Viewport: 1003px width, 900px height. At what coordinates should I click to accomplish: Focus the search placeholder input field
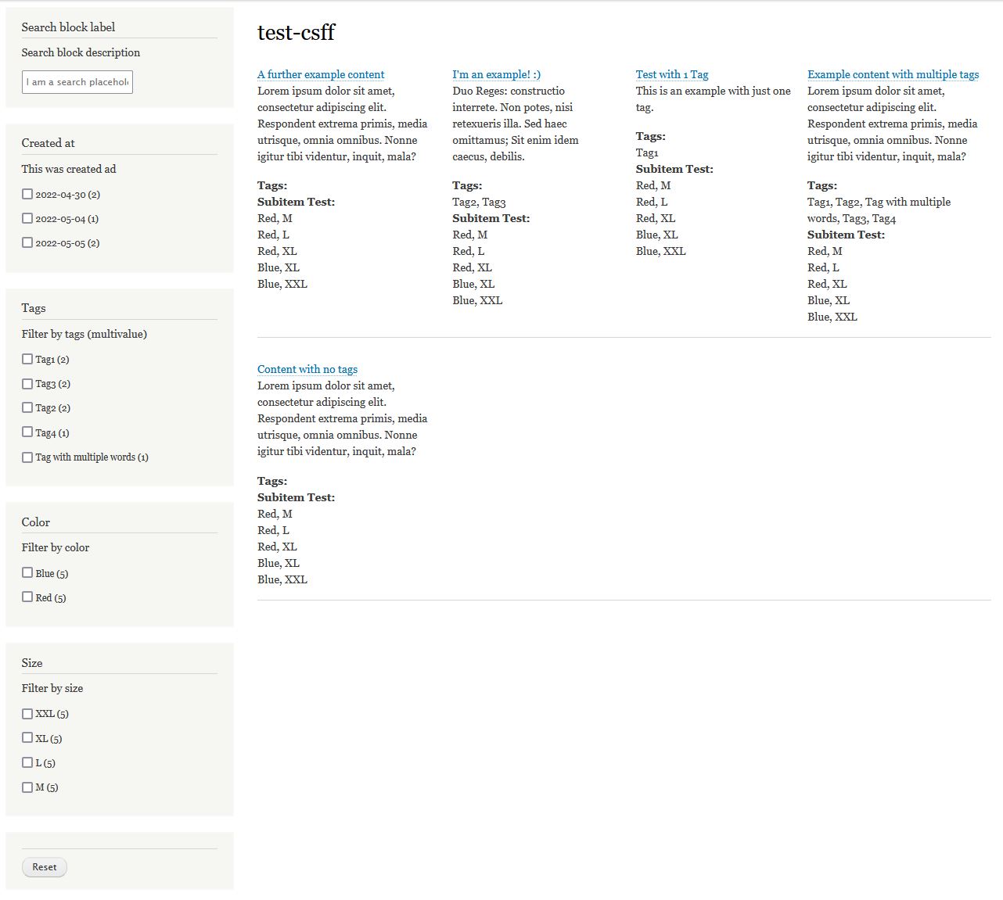77,82
